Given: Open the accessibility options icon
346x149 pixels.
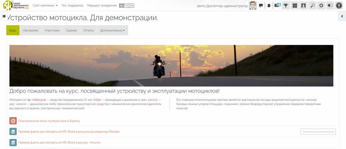Looking at the screenshot, I should click(x=339, y=6).
